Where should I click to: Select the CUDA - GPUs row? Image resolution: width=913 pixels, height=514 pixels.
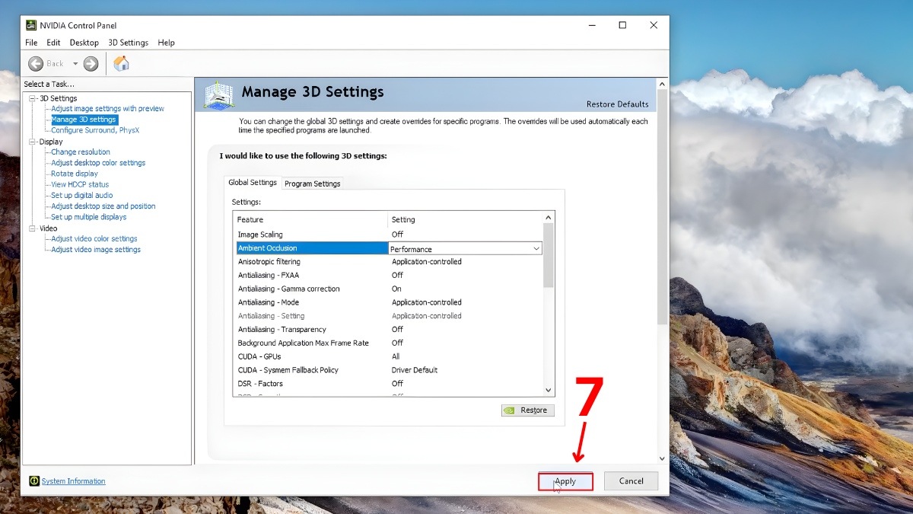pyautogui.click(x=388, y=356)
